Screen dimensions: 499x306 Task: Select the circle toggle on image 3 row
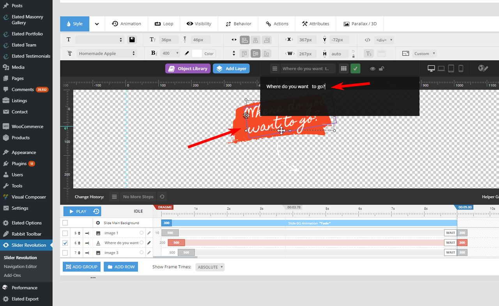coord(142,253)
